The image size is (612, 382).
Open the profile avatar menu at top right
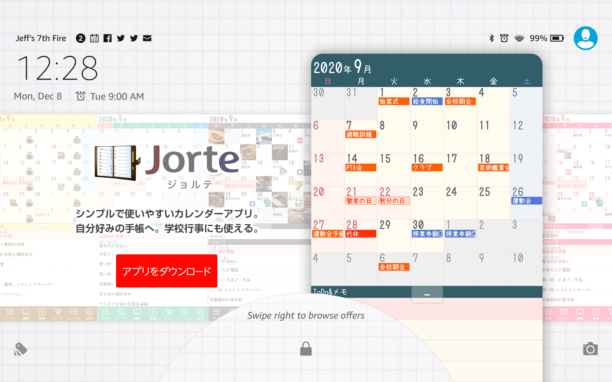tap(585, 38)
